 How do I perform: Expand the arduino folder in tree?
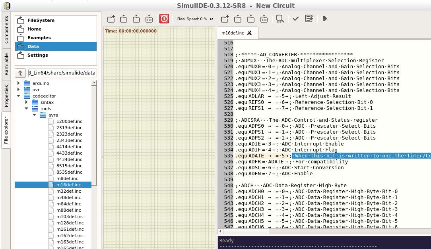pyautogui.click(x=18, y=83)
